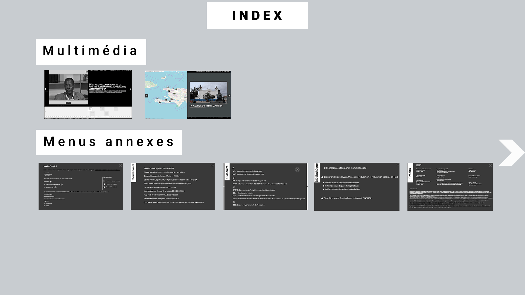Click a photo marker on the Haiti map
Image resolution: width=525 pixels, height=295 pixels.
pyautogui.click(x=174, y=93)
